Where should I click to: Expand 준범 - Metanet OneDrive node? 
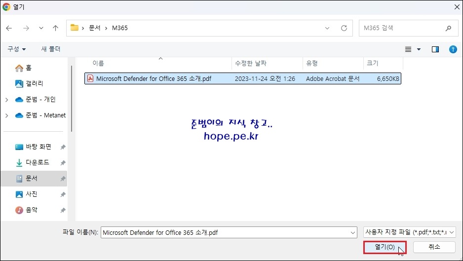click(7, 115)
